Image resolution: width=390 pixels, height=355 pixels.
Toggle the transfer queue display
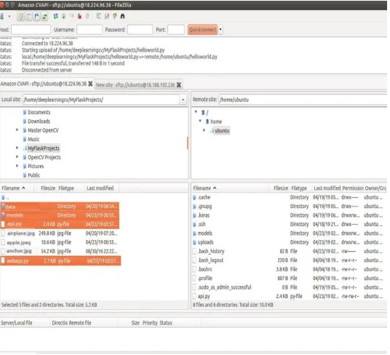click(44, 17)
